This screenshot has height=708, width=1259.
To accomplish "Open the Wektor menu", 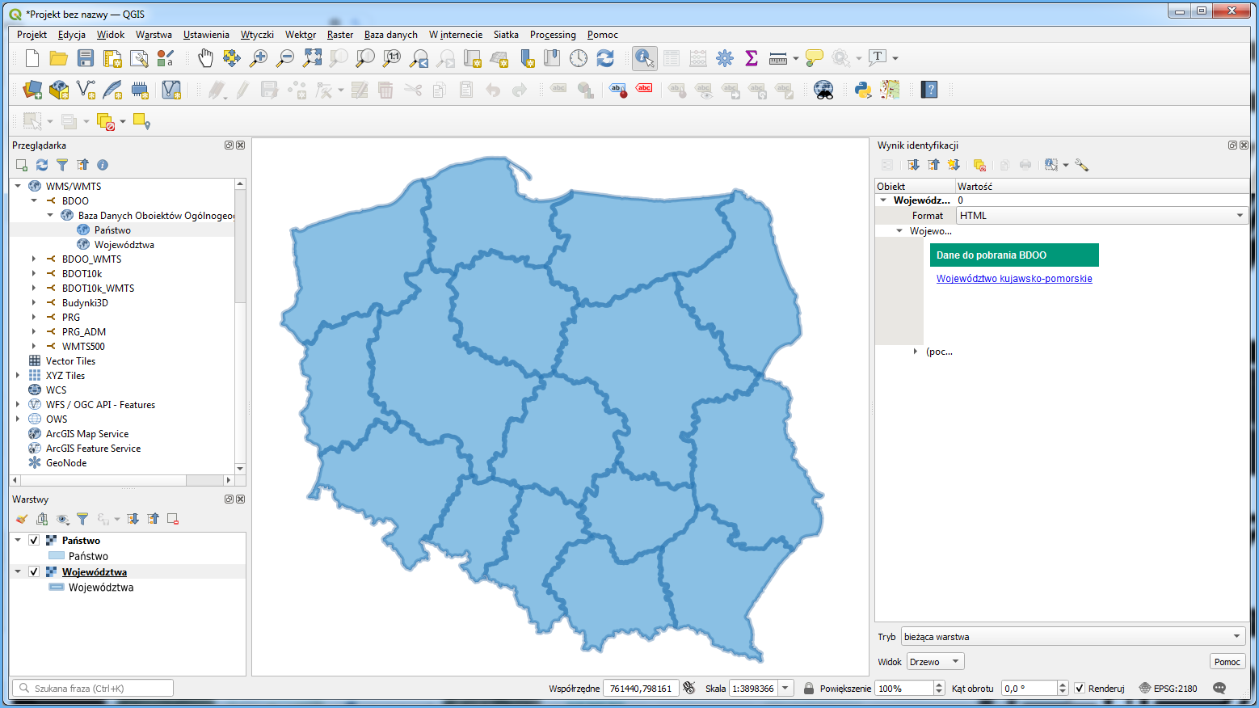I will 300,35.
